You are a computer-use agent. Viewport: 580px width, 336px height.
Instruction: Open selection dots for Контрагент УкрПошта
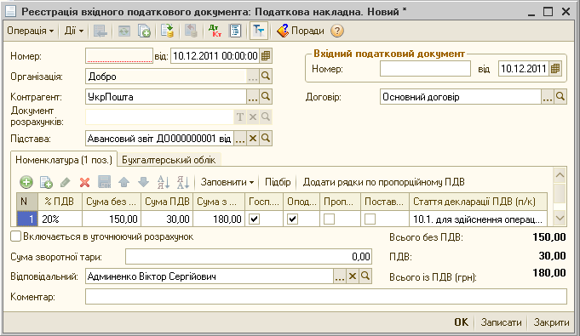(253, 97)
